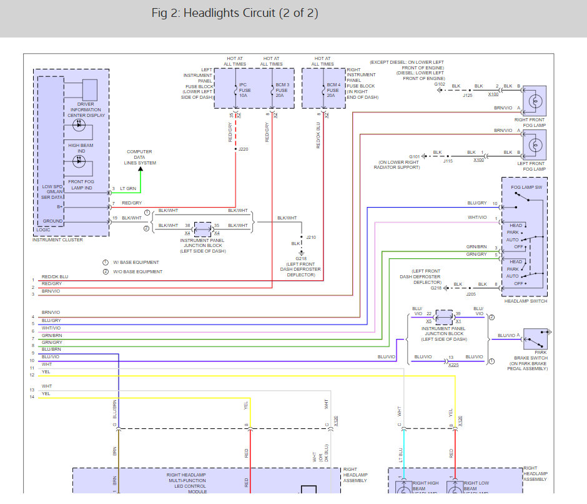The height and width of the screenshot is (504, 587).
Task: Click the 'INSTRUMENT CLUSTER' label
Action: [57, 240]
